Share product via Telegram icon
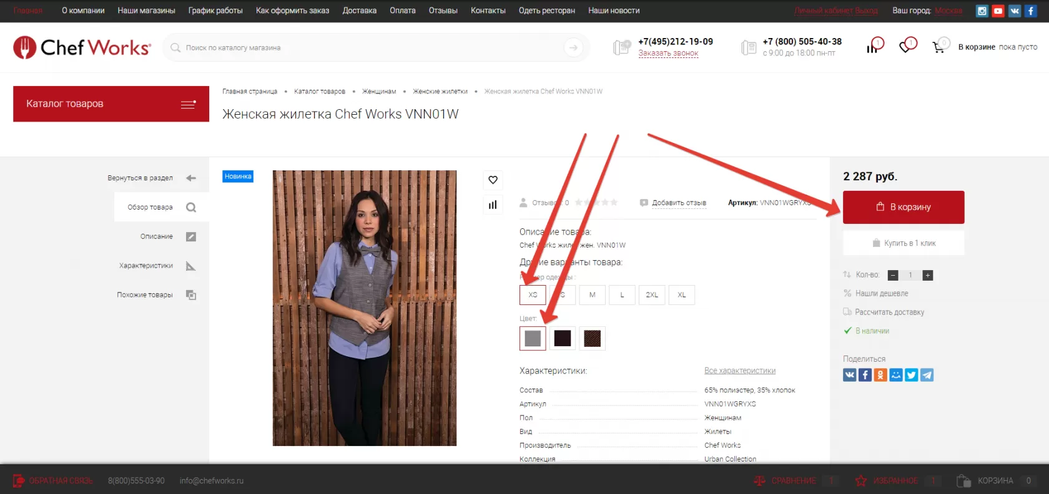This screenshot has width=1049, height=494. [x=927, y=375]
